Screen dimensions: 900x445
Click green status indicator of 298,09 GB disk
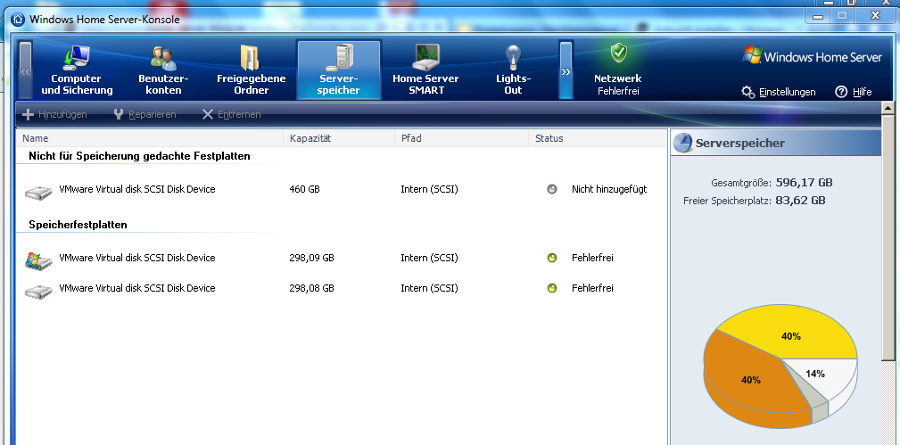click(552, 258)
